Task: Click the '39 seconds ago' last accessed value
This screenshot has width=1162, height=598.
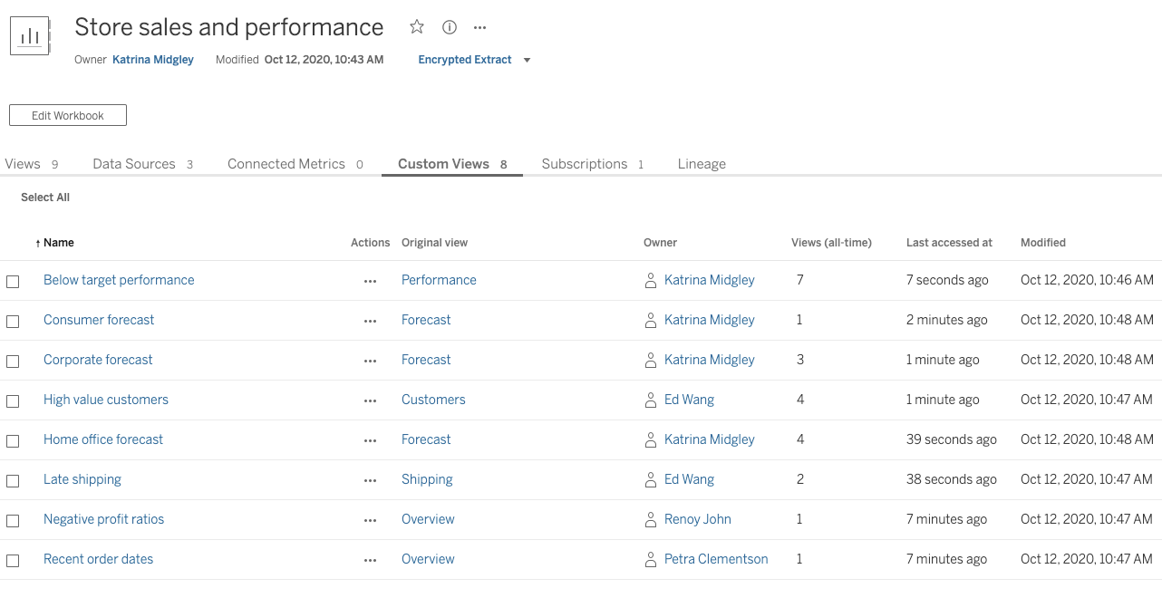Action: click(952, 439)
